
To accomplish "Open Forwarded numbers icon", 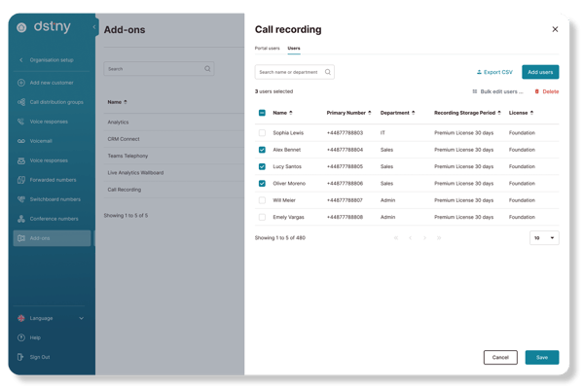I will point(21,180).
